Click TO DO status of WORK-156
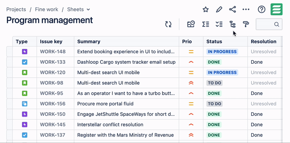The height and width of the screenshot is (143, 290). [x=215, y=104]
